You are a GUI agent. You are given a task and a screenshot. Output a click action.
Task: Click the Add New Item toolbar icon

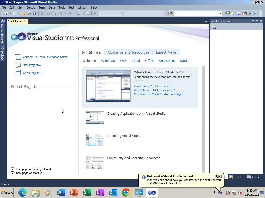(x=15, y=13)
